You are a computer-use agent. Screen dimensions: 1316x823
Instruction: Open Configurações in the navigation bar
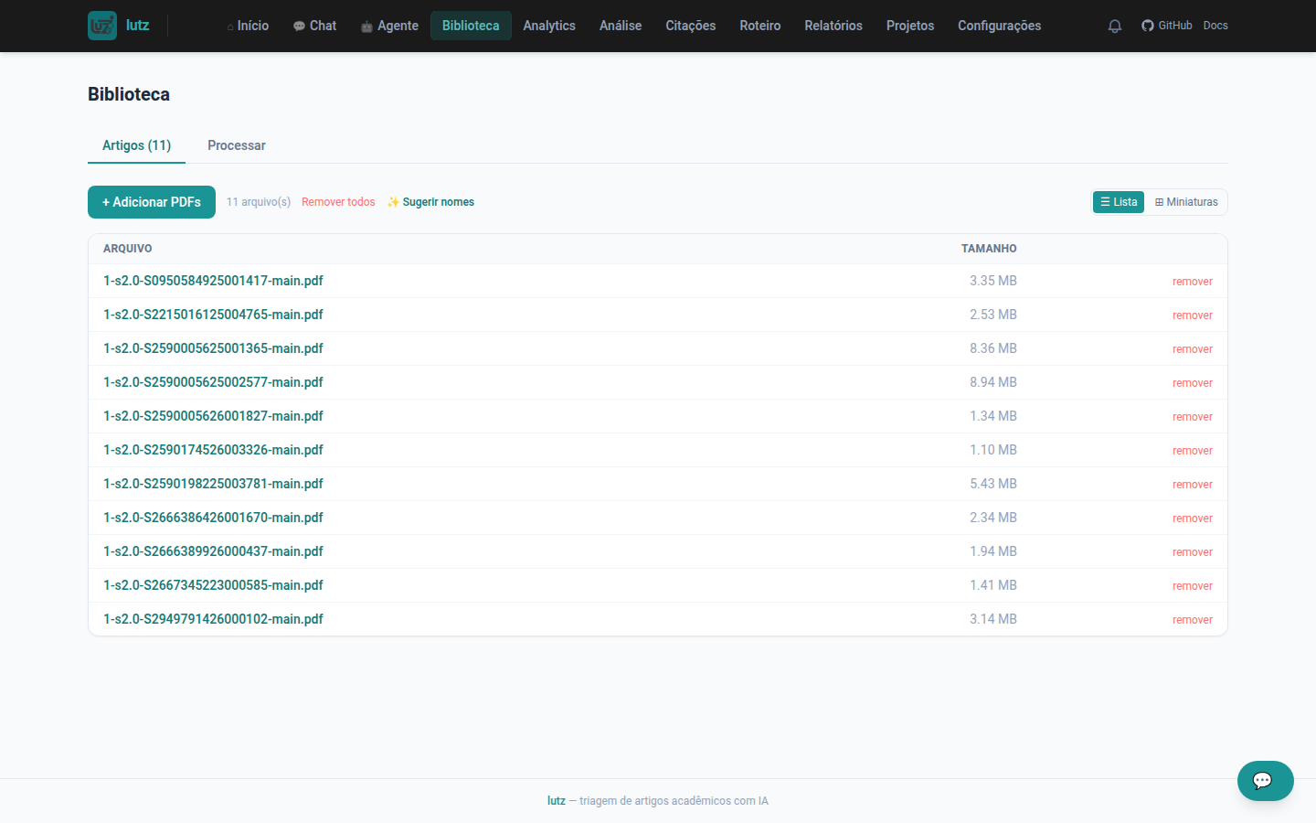[x=1000, y=26]
